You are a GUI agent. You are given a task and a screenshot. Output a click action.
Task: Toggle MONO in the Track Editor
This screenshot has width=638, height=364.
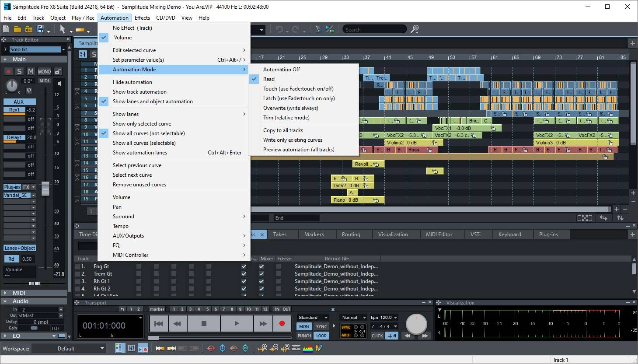pos(44,71)
